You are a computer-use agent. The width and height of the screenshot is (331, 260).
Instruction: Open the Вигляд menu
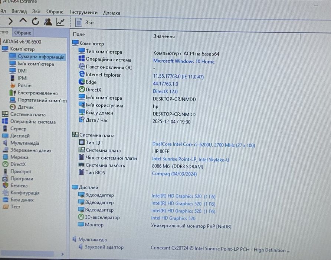click(19, 11)
